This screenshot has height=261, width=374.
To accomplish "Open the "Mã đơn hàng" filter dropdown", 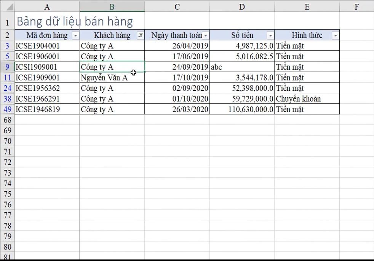I will click(x=76, y=35).
